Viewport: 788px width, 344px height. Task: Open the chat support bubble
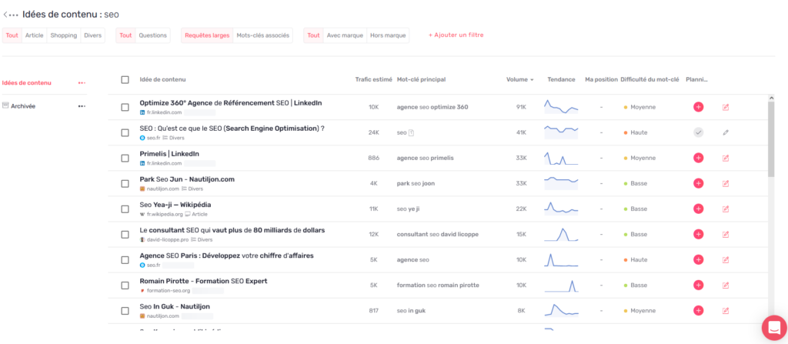(775, 327)
